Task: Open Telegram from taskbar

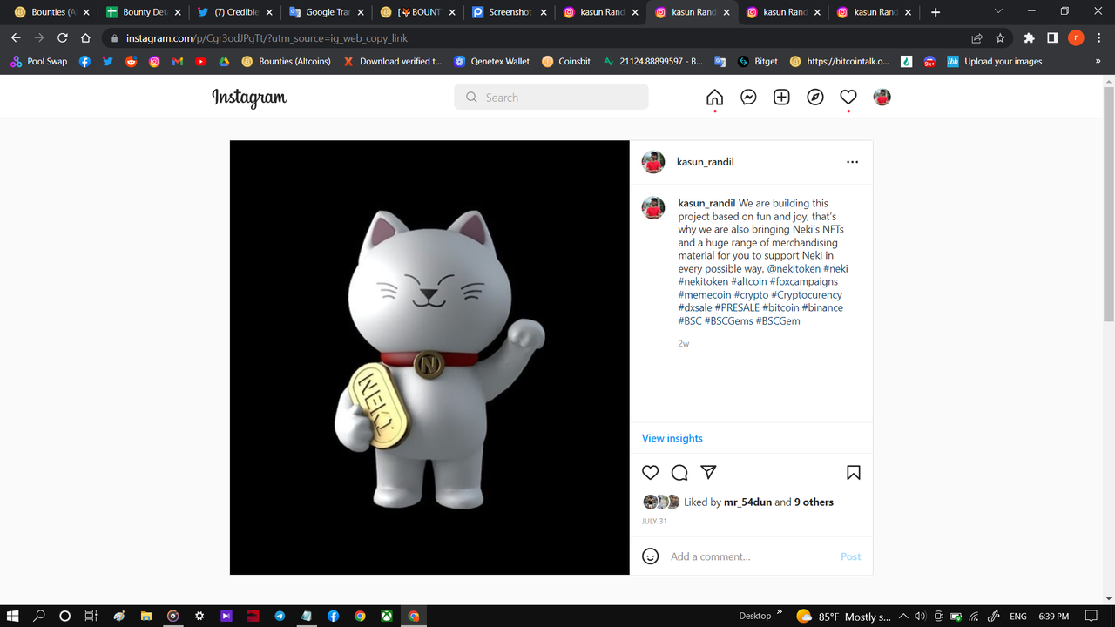Action: [x=280, y=616]
